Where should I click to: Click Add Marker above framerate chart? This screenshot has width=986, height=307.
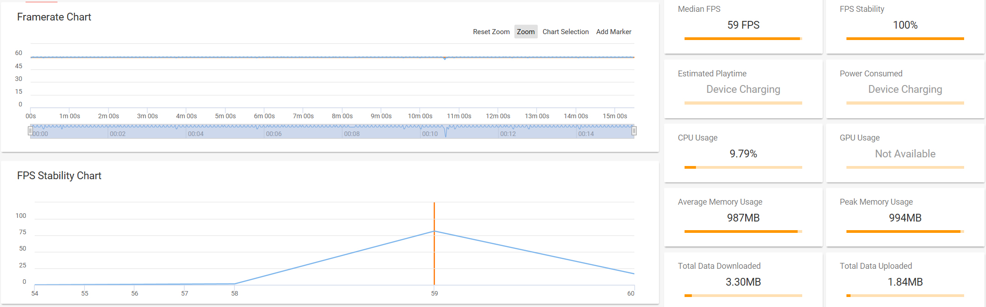point(613,32)
